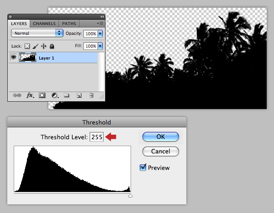Click the Layers panel resize grip

click(x=102, y=96)
